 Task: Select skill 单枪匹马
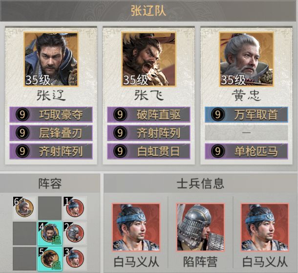point(246,151)
